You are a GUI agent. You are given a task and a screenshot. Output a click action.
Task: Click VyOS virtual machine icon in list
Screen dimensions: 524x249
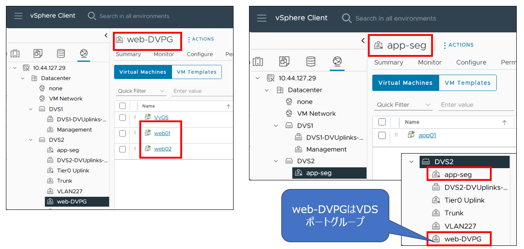pos(148,117)
